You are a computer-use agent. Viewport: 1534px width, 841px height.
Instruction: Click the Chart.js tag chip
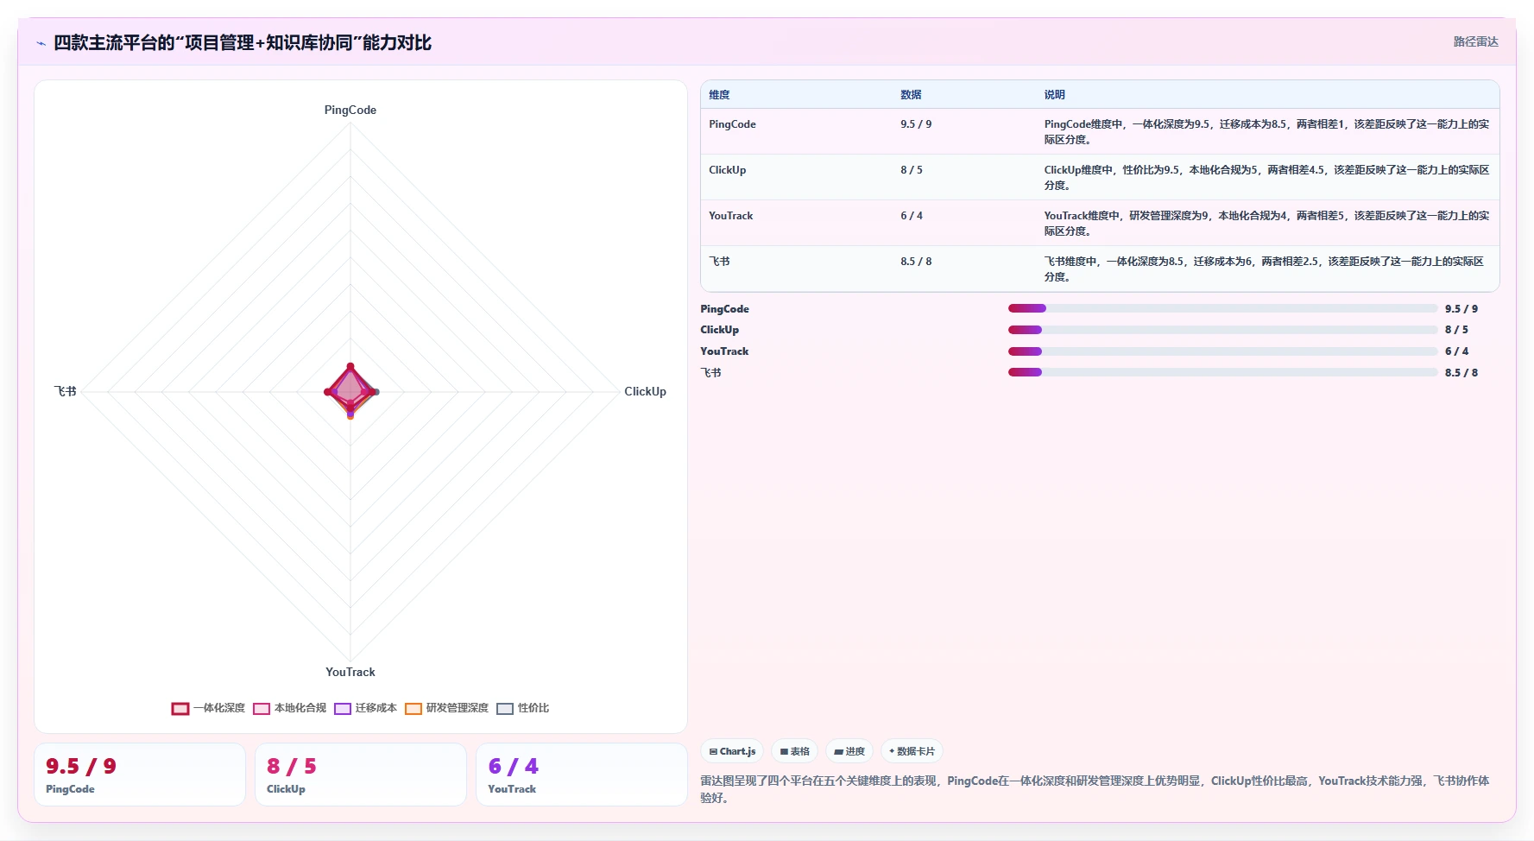pos(732,751)
